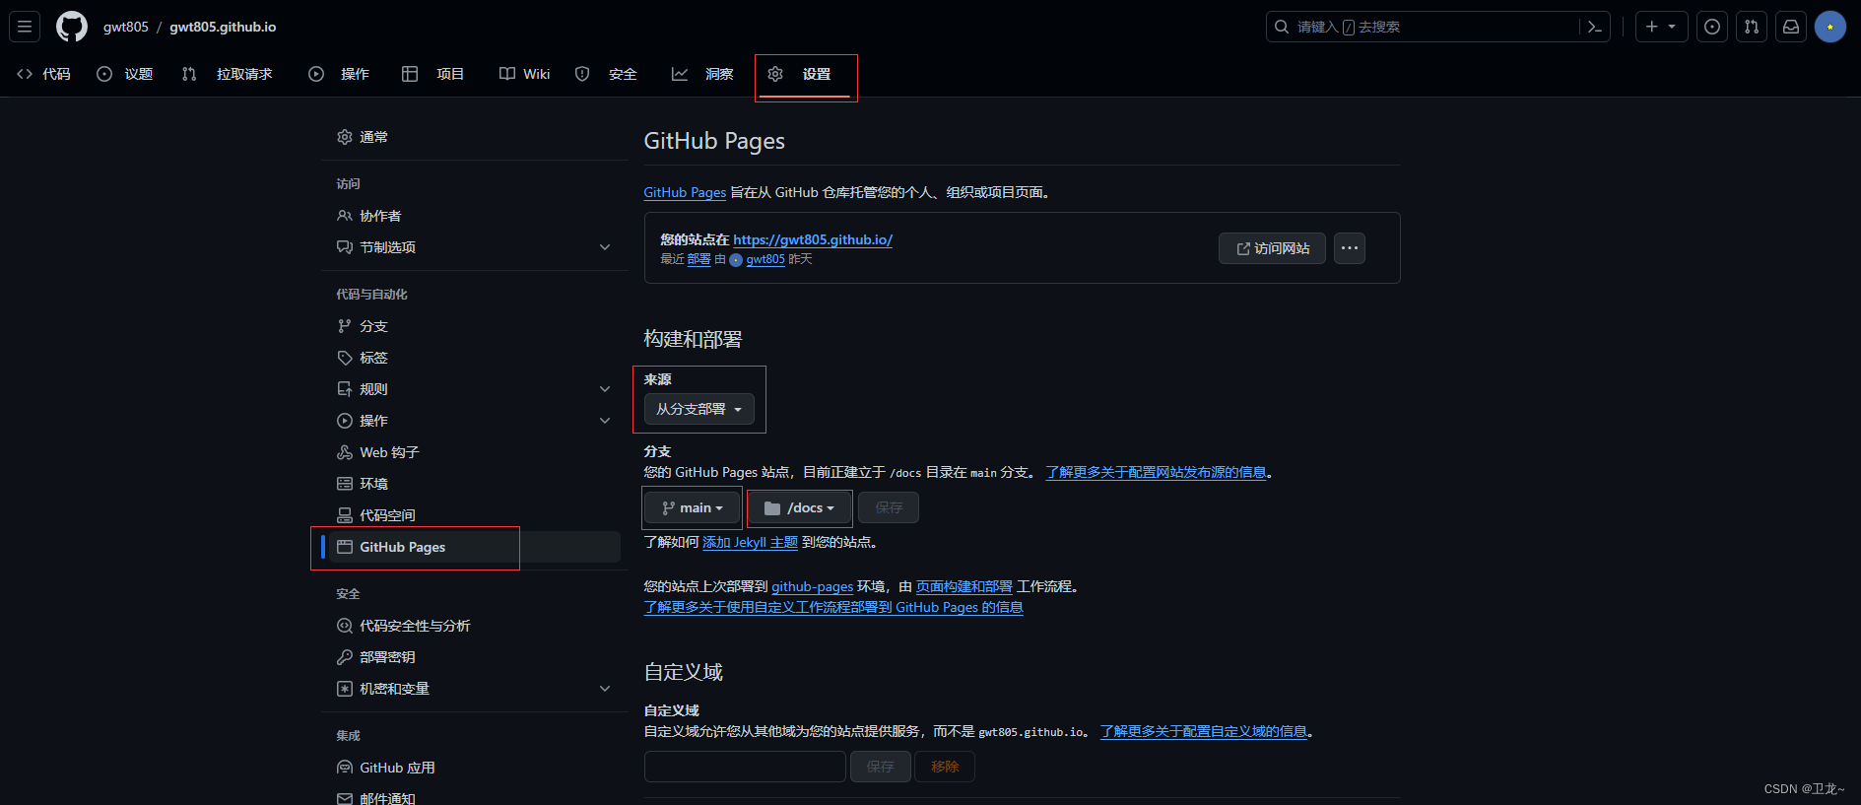1861x805 pixels.
Task: Click the 移除 button
Action: tap(945, 767)
